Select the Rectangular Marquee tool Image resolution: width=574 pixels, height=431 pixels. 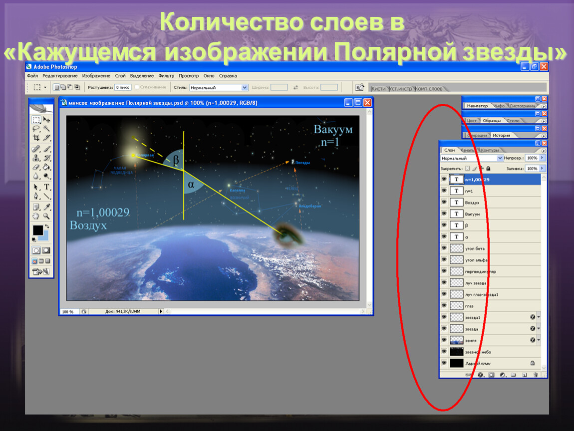[x=36, y=120]
